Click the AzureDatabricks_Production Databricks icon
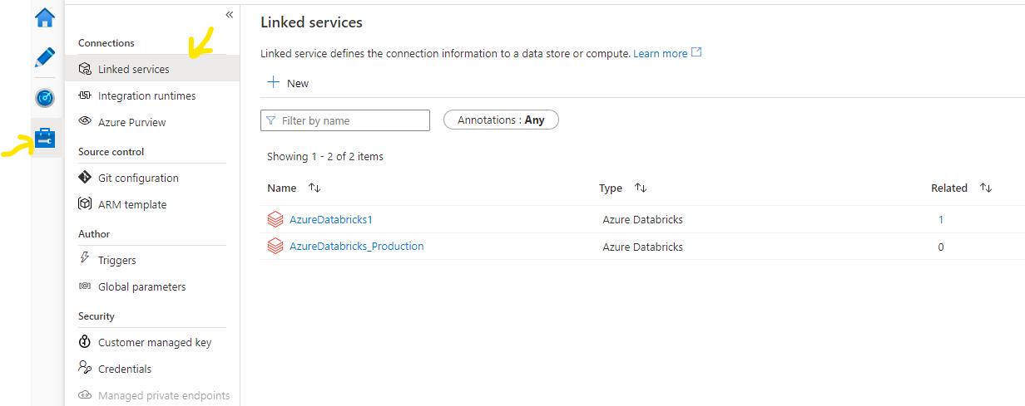 point(275,247)
